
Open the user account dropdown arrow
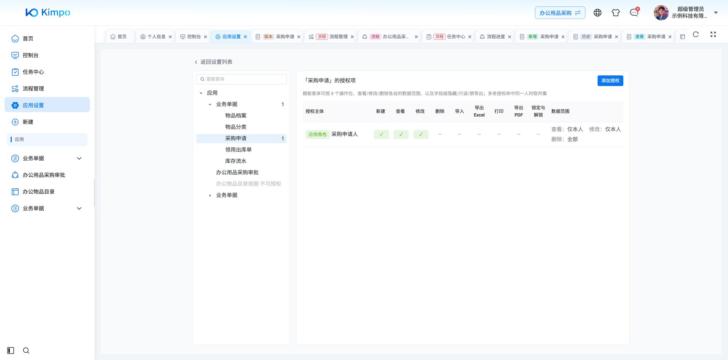(x=716, y=13)
